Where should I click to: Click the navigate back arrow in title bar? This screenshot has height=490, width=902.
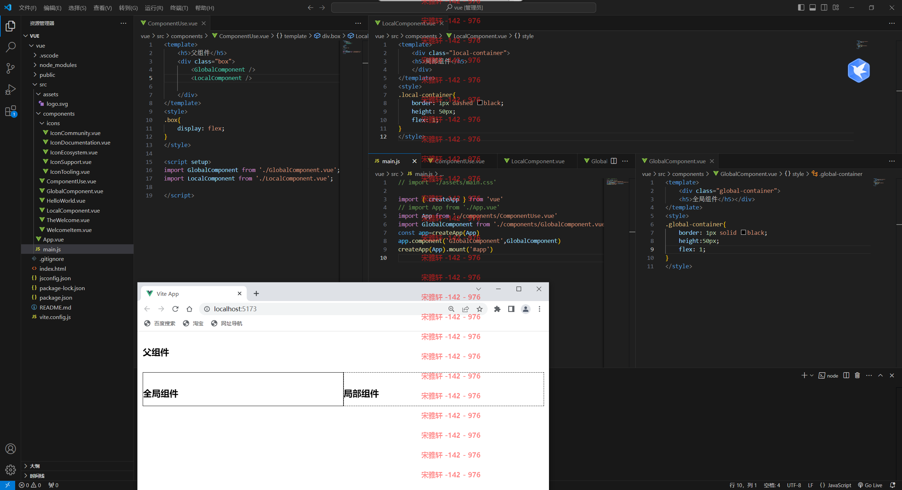click(310, 7)
